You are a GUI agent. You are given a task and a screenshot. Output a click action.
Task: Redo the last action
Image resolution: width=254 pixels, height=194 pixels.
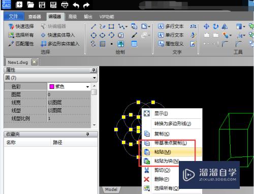click(x=86, y=5)
